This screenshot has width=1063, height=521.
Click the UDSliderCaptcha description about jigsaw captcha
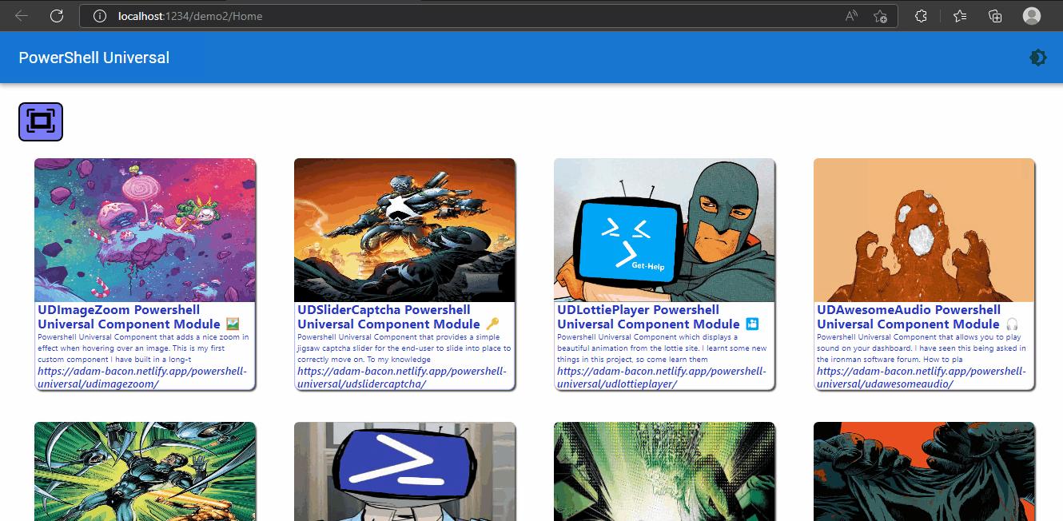404,348
